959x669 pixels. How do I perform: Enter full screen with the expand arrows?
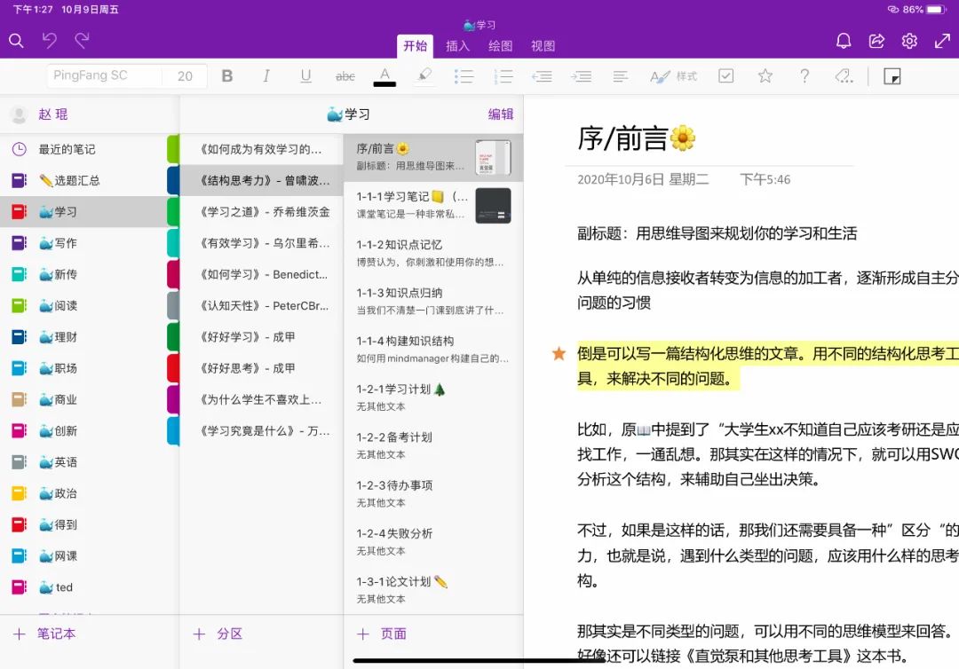[x=942, y=41]
